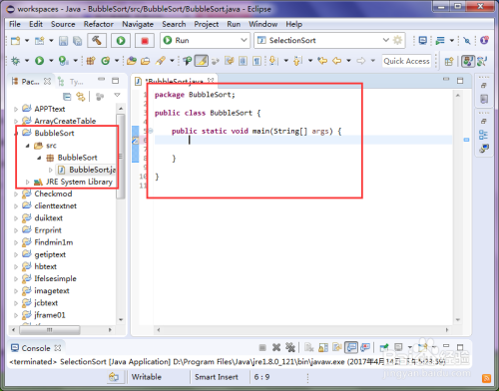Click the Open Task folder icon
499x391 pixels.
tap(145, 61)
